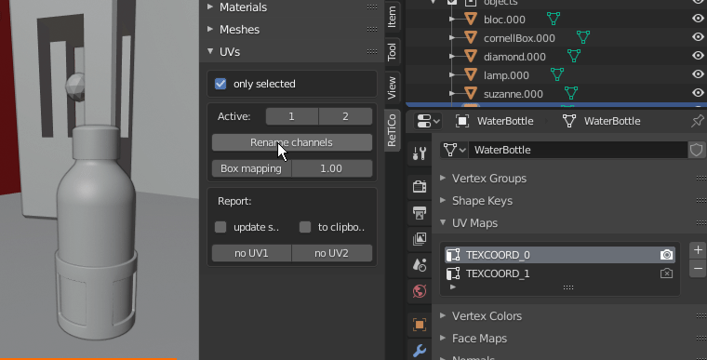The width and height of the screenshot is (707, 360).
Task: Click the orange mesh icon of bloc.000
Action: 471,20
